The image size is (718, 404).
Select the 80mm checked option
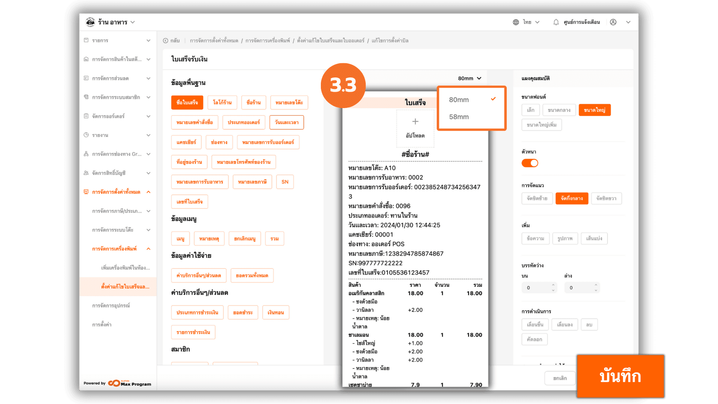(459, 100)
